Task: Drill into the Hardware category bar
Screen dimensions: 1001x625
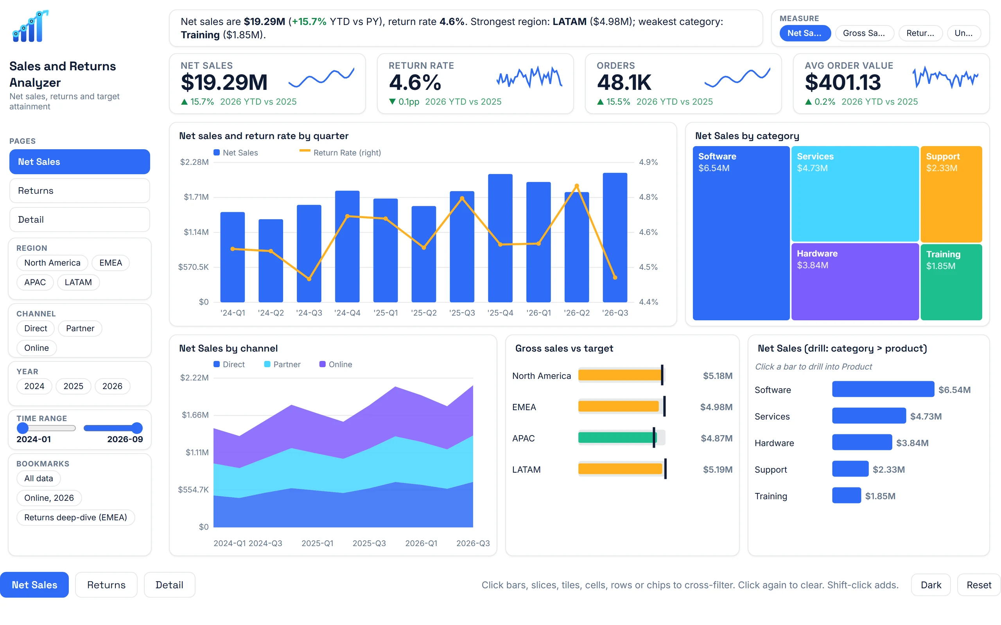Action: [862, 442]
